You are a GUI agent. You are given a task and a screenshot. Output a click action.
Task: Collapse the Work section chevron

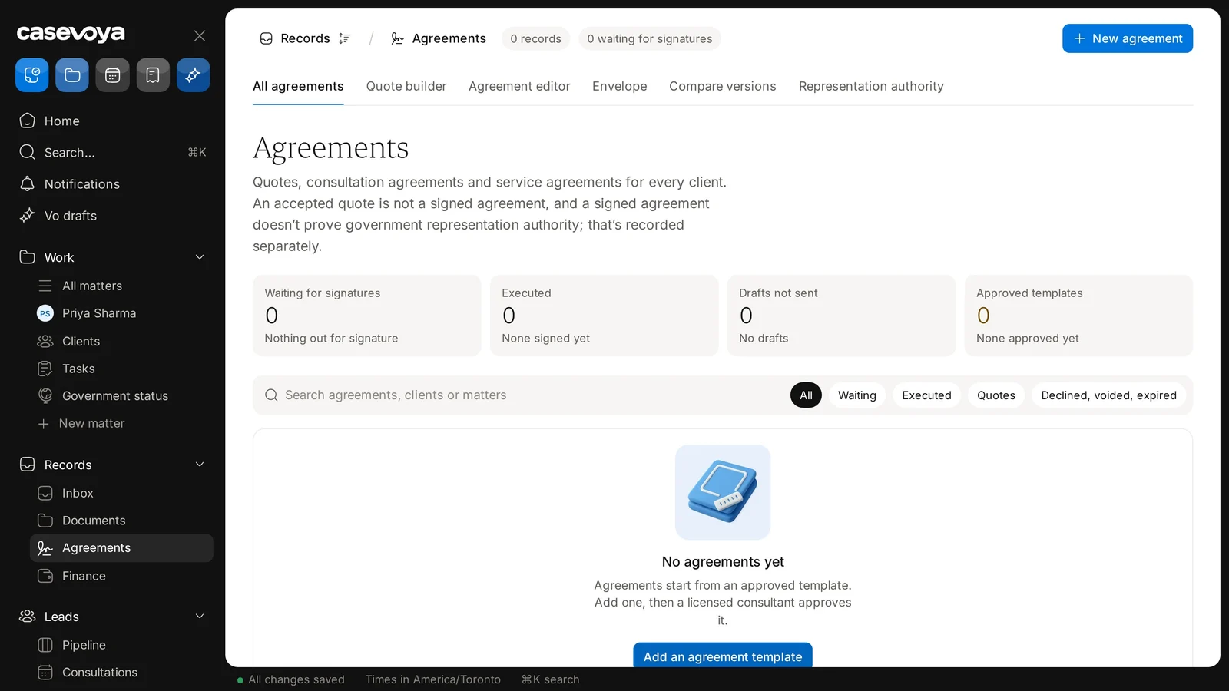point(200,257)
